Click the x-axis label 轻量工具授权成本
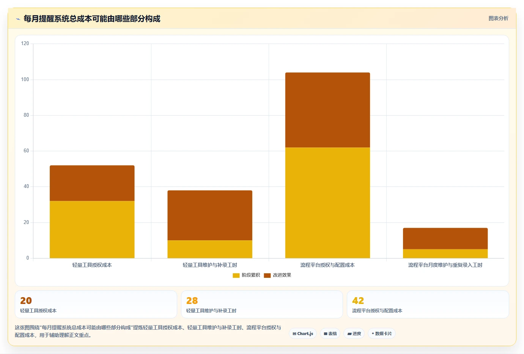The image size is (524, 354). pos(92,265)
